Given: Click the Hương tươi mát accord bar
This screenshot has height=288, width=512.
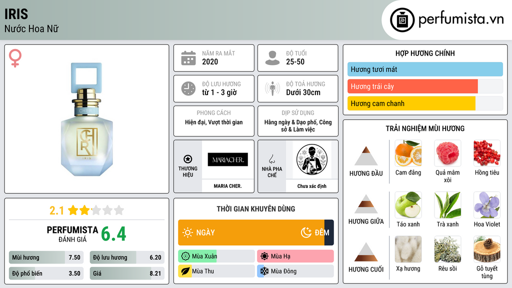Looking at the screenshot, I should [x=425, y=69].
